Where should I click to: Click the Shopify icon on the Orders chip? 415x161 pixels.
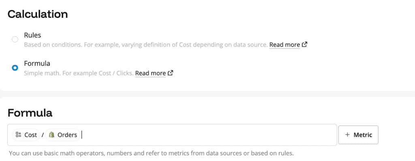[52, 135]
